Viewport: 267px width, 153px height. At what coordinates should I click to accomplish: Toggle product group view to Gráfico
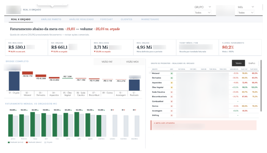click(x=251, y=63)
